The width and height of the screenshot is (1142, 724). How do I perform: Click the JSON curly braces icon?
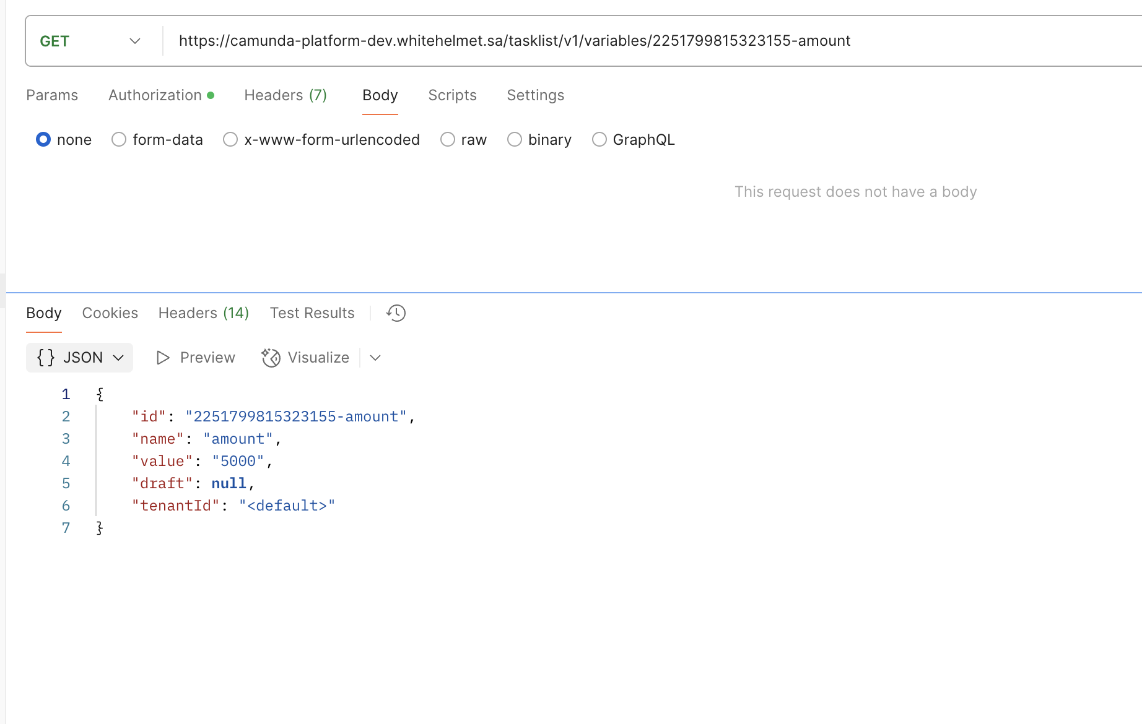pyautogui.click(x=46, y=358)
